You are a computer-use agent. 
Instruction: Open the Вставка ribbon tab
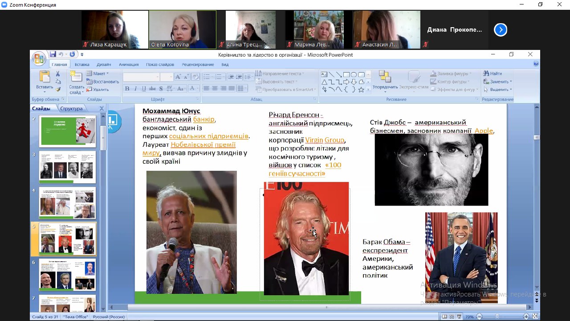click(82, 64)
